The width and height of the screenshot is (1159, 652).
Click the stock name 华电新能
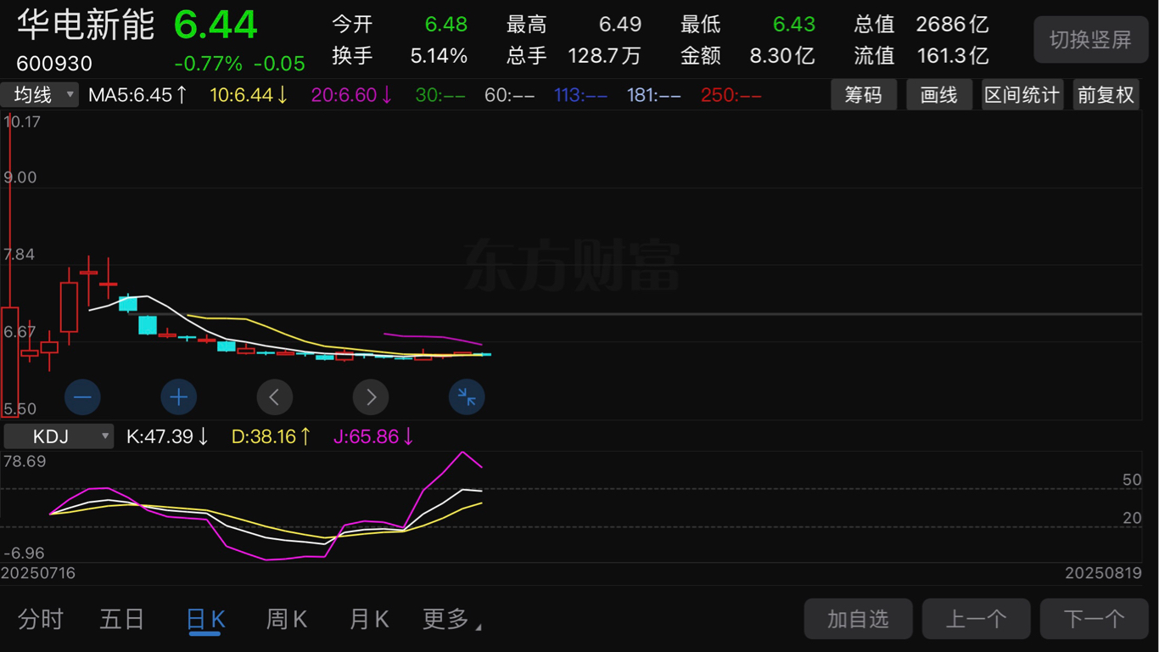pyautogui.click(x=86, y=25)
